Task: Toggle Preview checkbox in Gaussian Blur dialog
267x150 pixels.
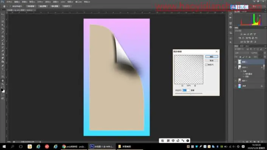Action: pyautogui.click(x=206, y=65)
